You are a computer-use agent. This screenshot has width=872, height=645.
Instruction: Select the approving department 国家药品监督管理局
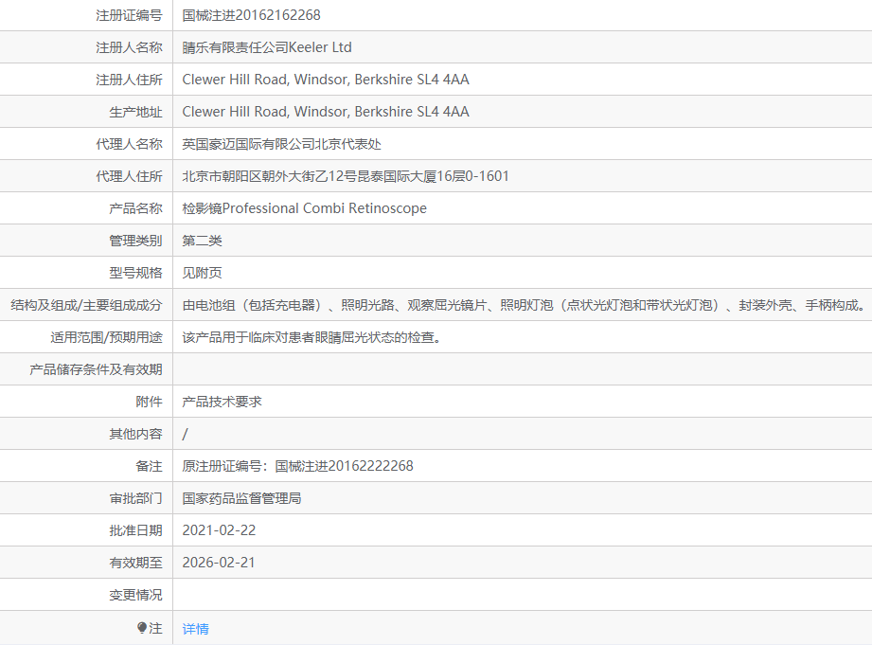[241, 498]
